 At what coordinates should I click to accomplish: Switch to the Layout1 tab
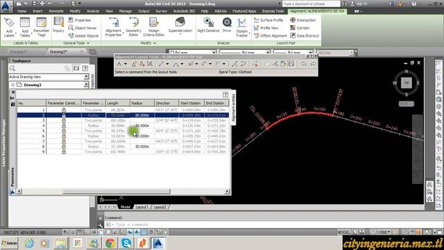click(x=142, y=207)
